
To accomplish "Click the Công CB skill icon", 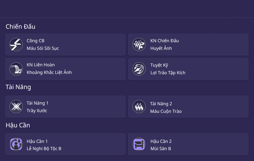I will (x=16, y=45).
